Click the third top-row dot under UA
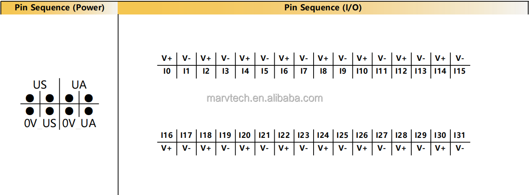 (x=69, y=98)
